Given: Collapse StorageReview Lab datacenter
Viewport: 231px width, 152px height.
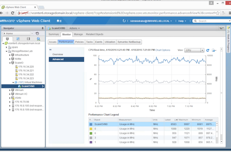Looking at the screenshot, I should coord(7,51).
